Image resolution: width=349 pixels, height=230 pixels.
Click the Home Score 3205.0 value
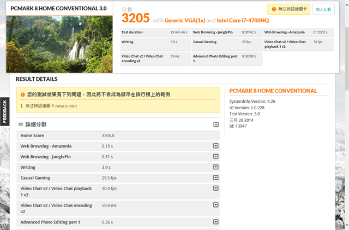pyautogui.click(x=108, y=135)
